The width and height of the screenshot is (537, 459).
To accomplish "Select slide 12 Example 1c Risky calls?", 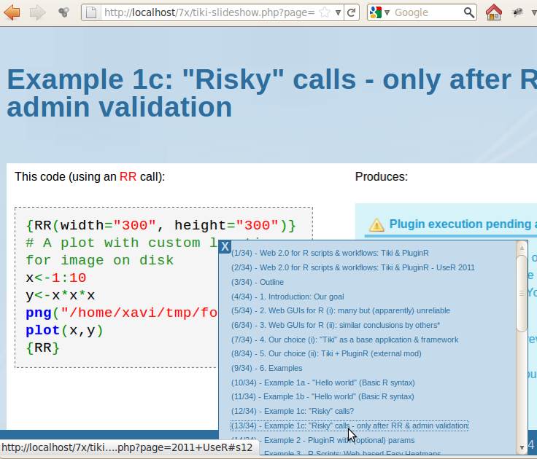I will coord(293,411).
